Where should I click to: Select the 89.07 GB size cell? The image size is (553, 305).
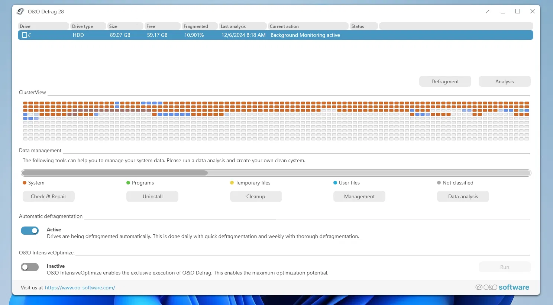coord(120,35)
